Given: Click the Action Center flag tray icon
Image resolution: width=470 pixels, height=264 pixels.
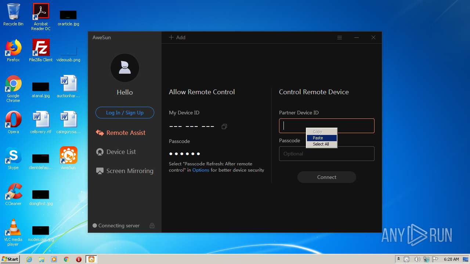Looking at the screenshot, I should coord(435,259).
